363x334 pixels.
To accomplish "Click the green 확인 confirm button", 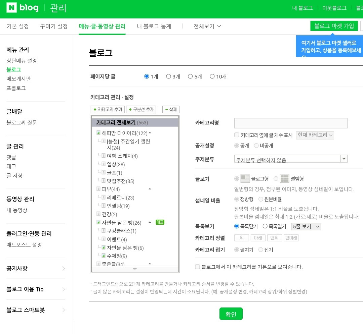I will pyautogui.click(x=231, y=314).
